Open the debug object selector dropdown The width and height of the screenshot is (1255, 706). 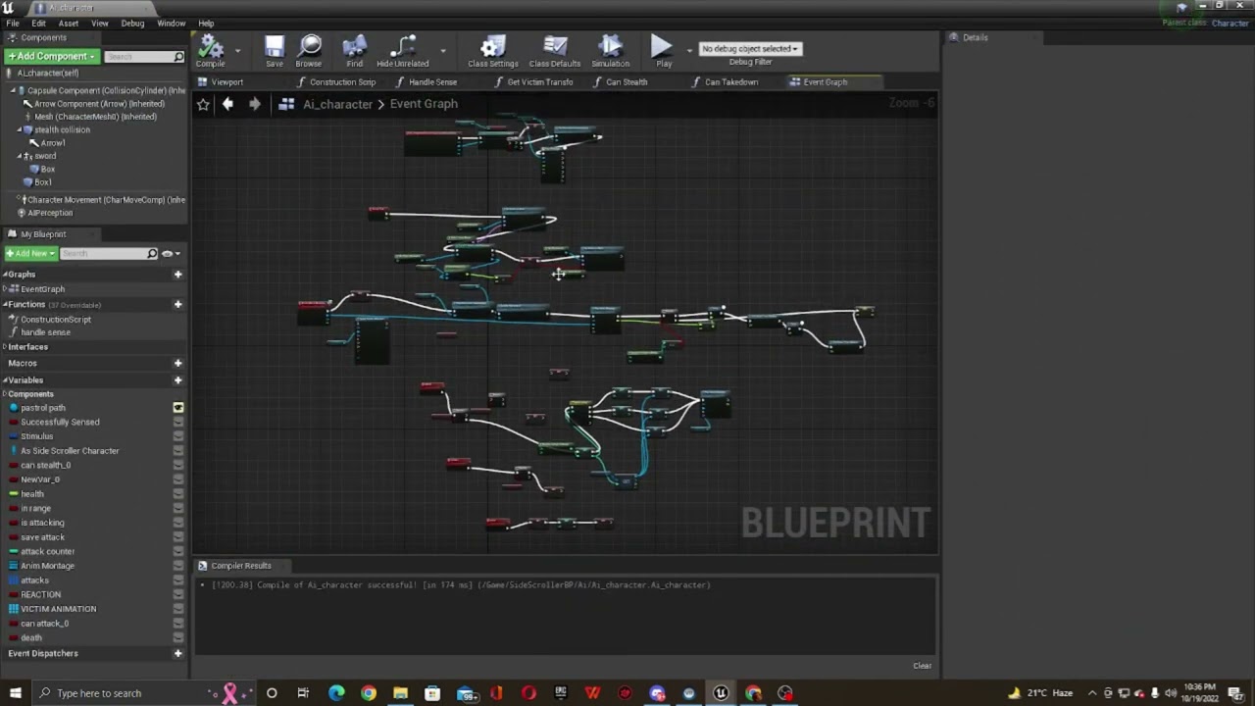pos(750,49)
